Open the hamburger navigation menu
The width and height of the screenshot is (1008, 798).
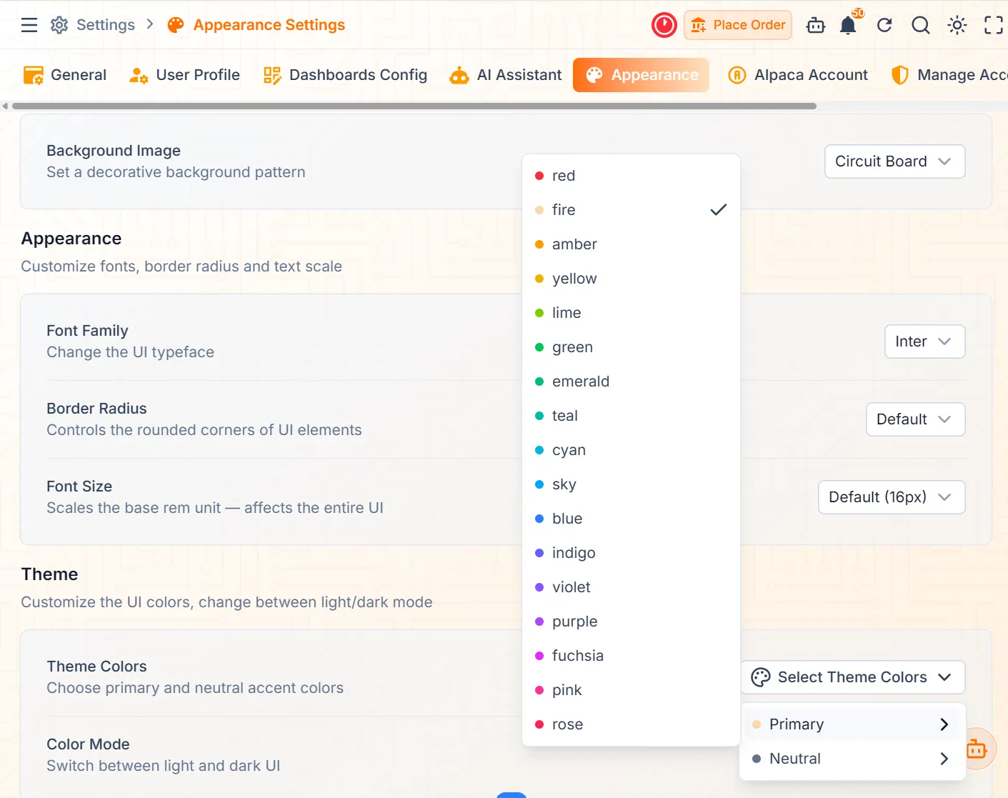point(29,25)
